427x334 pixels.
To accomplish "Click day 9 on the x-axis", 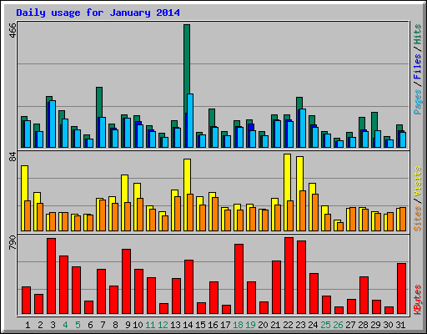I will point(128,325).
